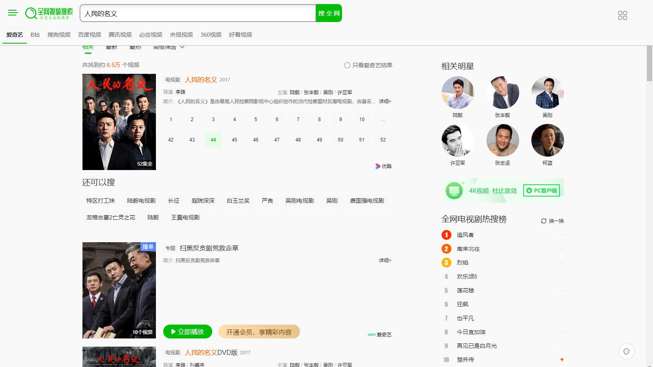Viewport: 653px width, 367px height.
Task: Open 人民的名义 poster thumbnail
Action: 119,122
